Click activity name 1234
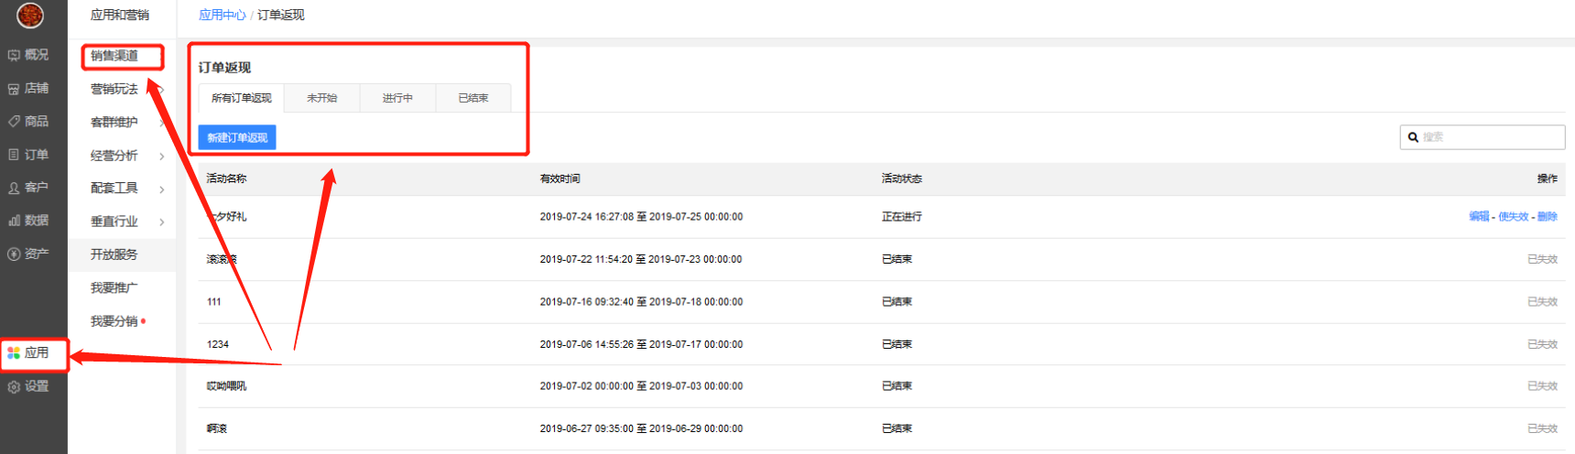 [218, 344]
